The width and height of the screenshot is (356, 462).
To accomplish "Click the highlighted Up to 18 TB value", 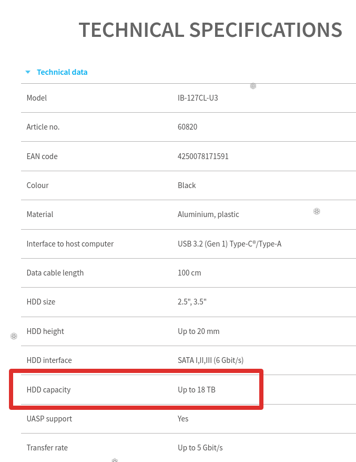I will point(197,390).
